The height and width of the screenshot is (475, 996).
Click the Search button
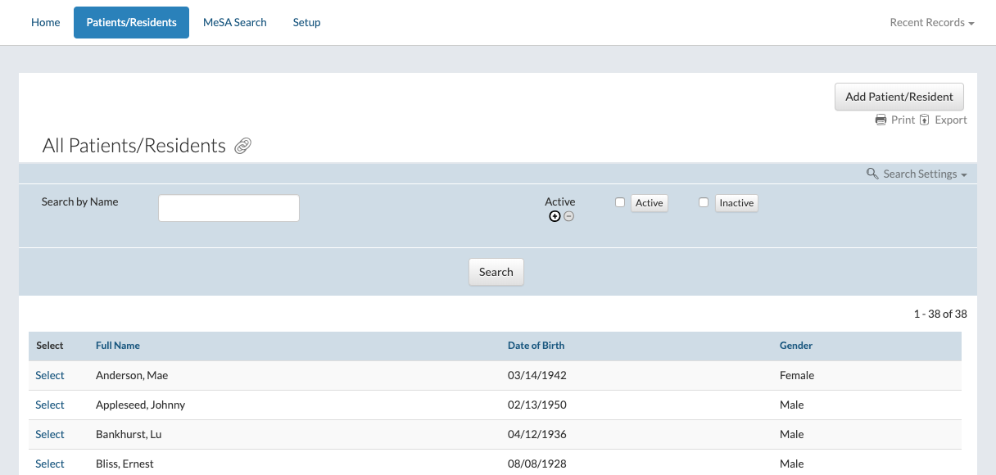pos(496,272)
